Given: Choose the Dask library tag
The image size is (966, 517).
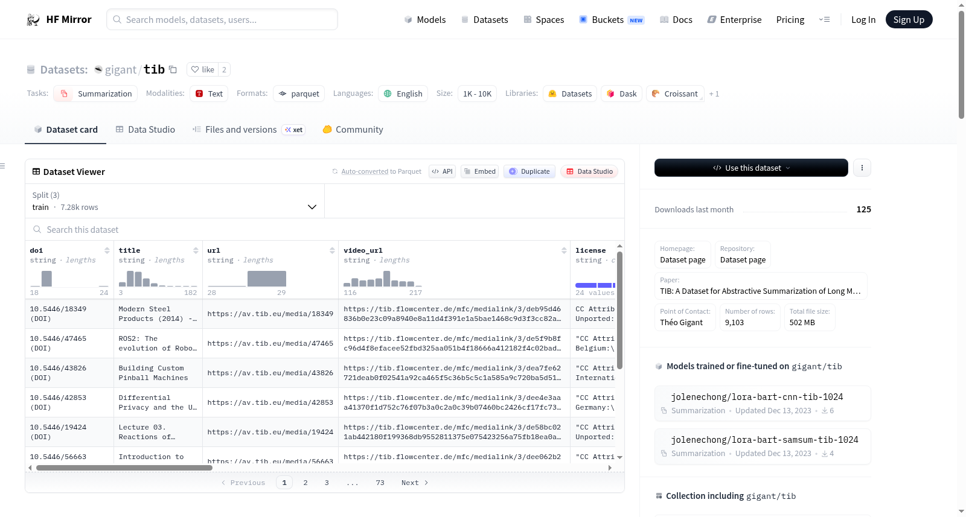Looking at the screenshot, I should [621, 94].
